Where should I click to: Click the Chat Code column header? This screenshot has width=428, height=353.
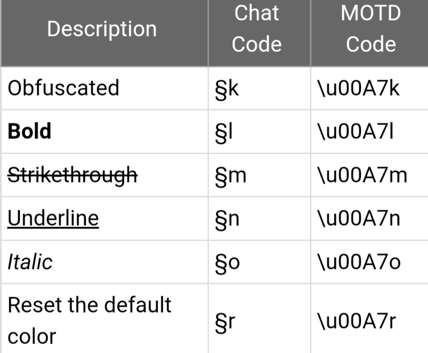click(x=257, y=29)
